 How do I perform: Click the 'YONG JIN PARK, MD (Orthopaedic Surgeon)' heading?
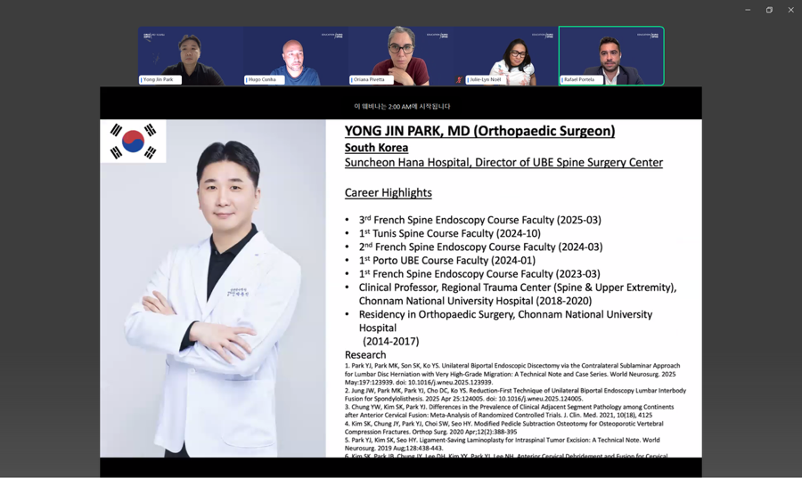pos(479,131)
